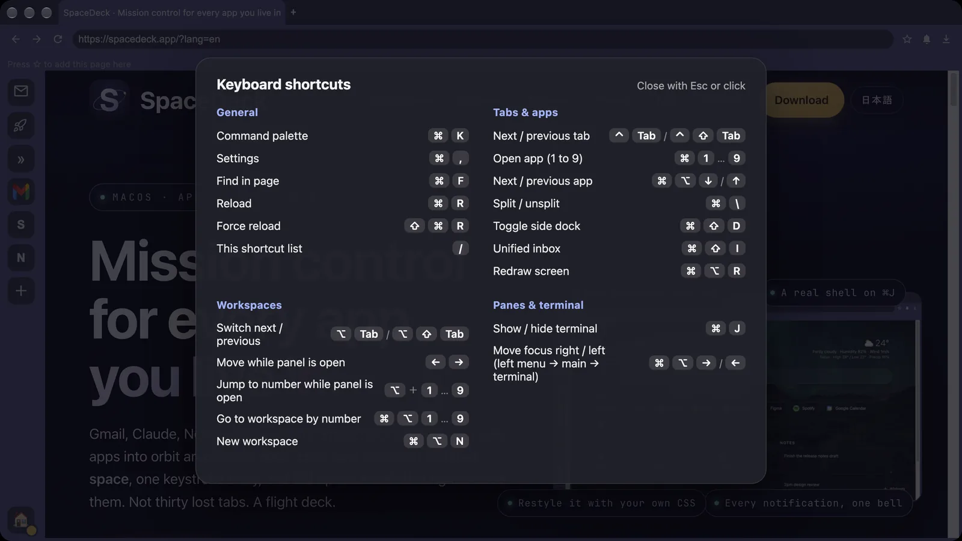Click the rocket launch icon in sidebar

[x=21, y=126]
